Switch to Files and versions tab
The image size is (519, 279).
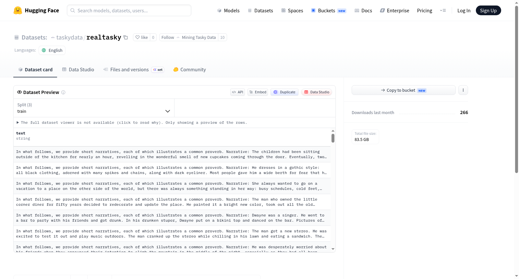(x=134, y=69)
